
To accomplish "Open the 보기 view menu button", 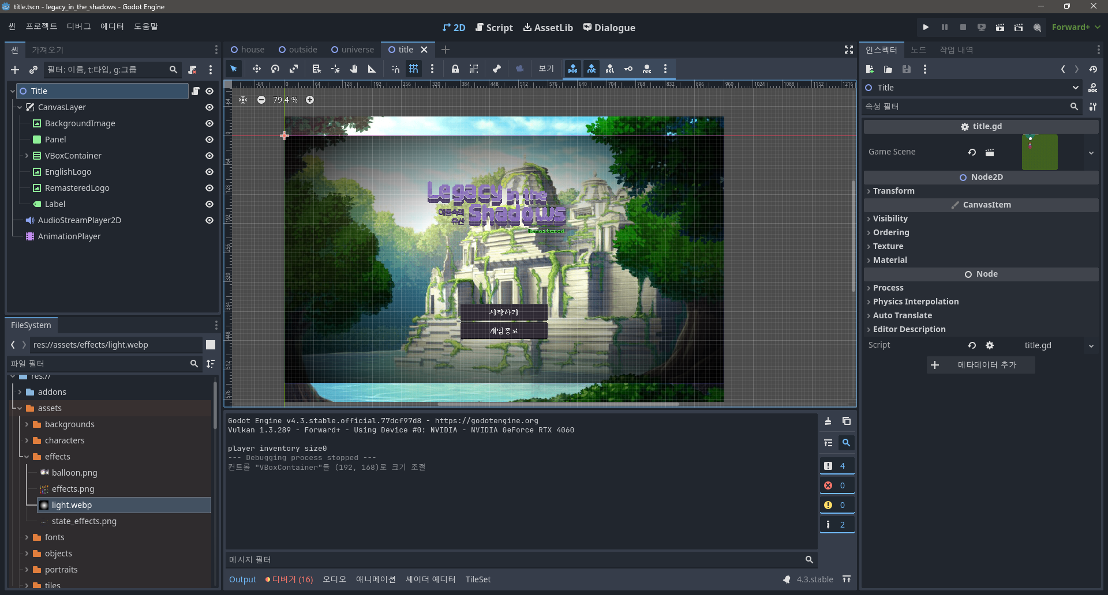I will pos(546,69).
